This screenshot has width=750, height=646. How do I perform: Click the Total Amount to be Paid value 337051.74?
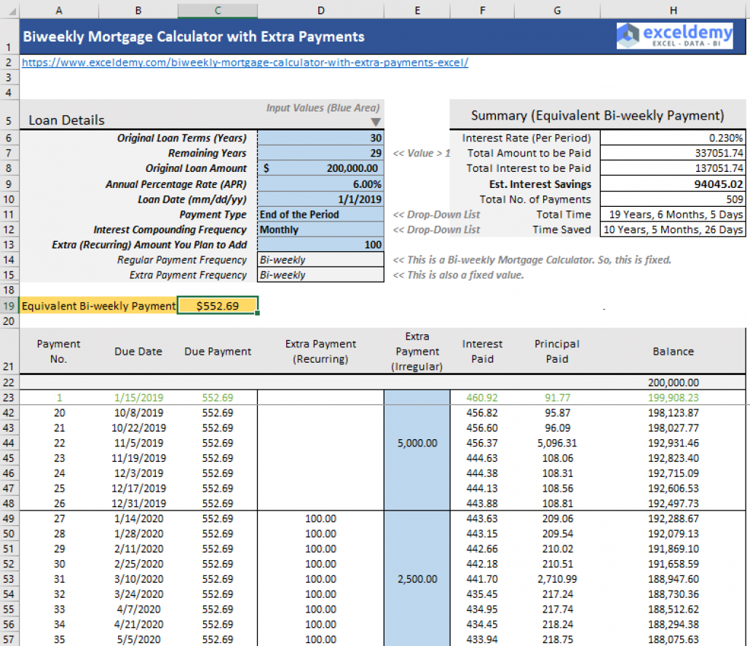coord(673,153)
